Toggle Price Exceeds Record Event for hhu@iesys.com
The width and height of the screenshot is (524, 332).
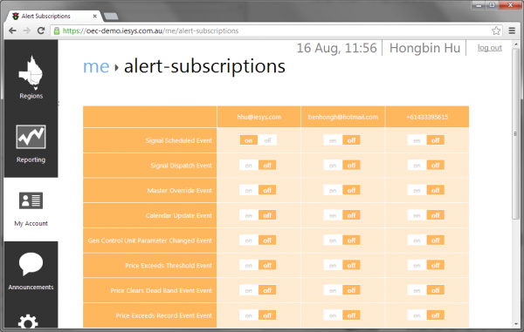(x=258, y=315)
